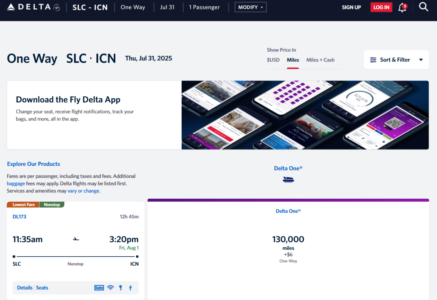Switch pricing to Miles + Cash
This screenshot has width=437, height=300.
click(320, 60)
